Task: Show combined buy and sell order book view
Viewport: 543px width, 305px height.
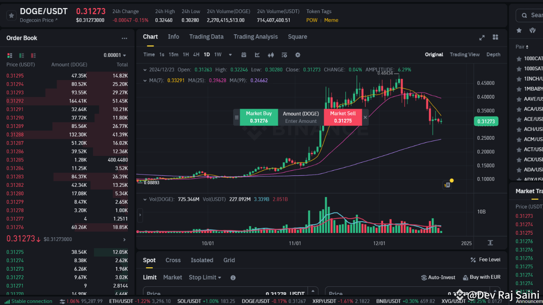Action: click(10, 55)
